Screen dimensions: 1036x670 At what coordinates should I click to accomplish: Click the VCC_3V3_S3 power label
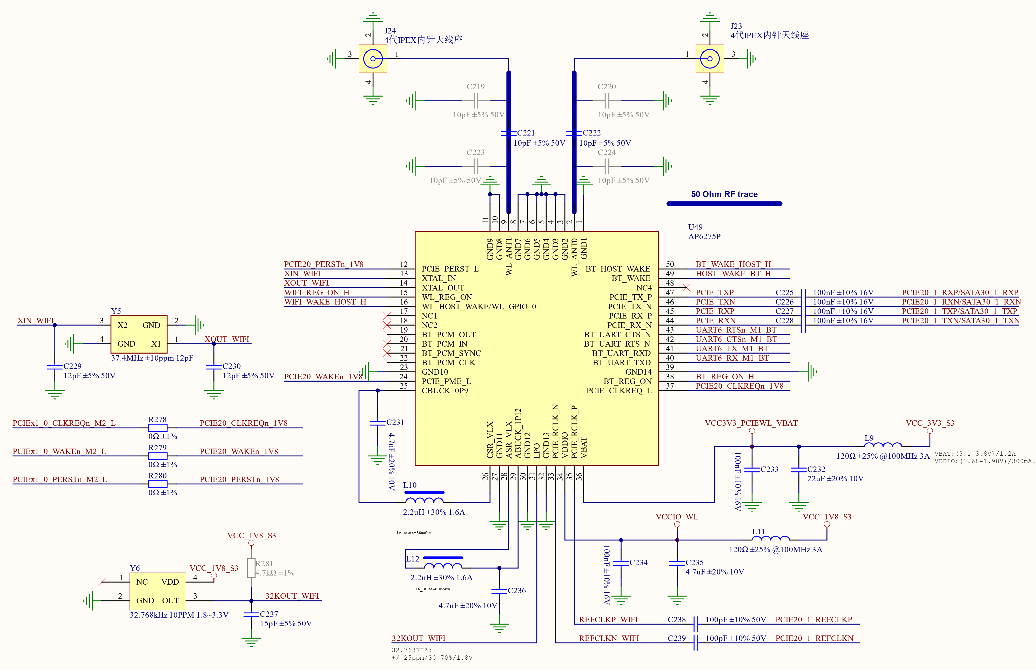click(x=929, y=423)
